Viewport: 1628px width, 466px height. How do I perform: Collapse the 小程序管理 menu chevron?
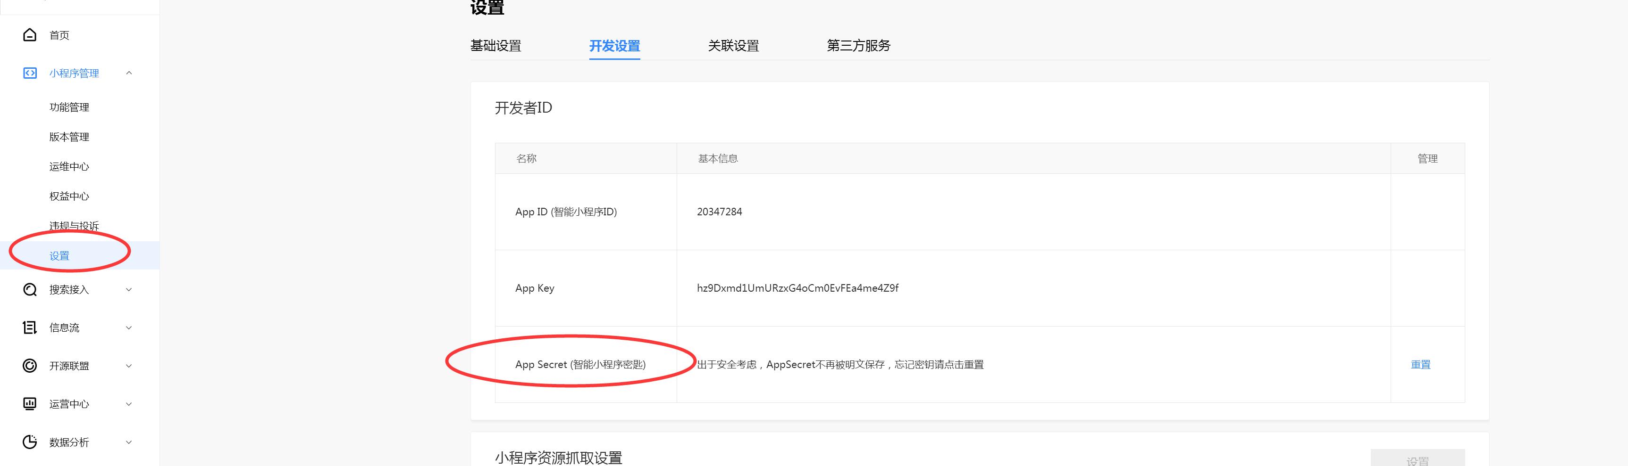129,73
